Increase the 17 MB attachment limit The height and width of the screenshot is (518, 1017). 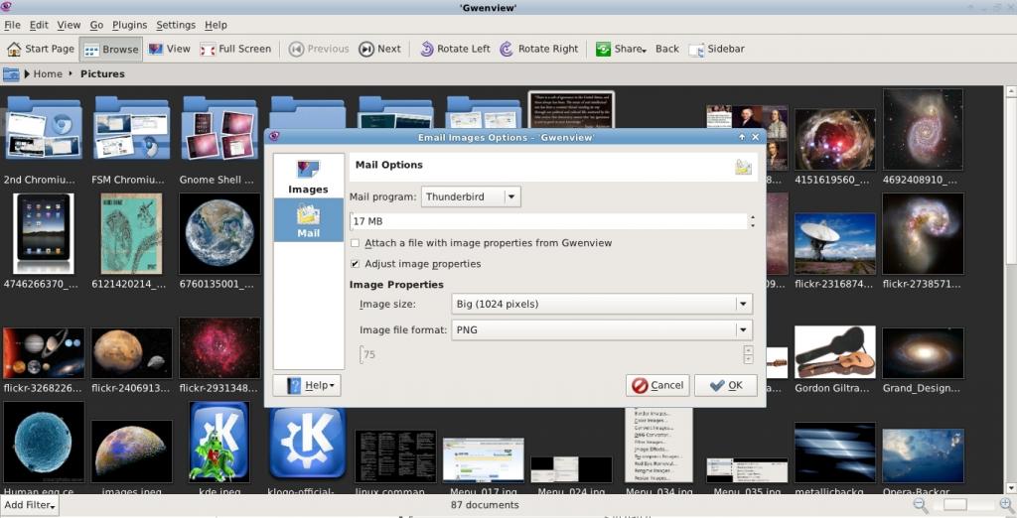[753, 217]
